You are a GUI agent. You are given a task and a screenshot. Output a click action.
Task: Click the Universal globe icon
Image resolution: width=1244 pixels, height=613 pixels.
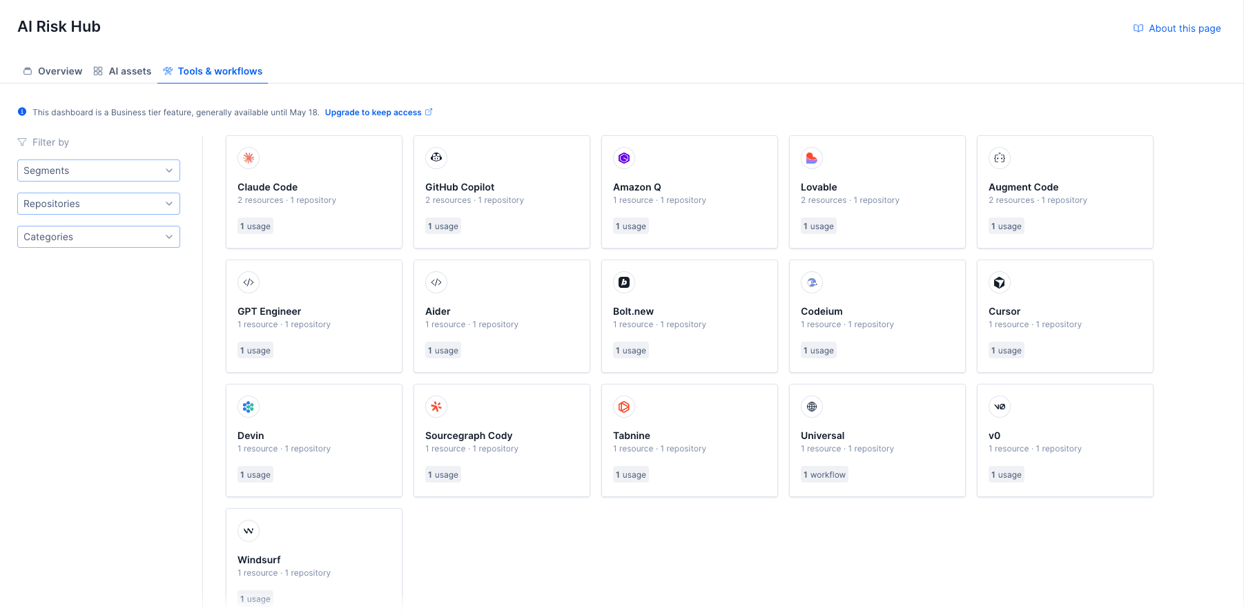click(x=812, y=407)
